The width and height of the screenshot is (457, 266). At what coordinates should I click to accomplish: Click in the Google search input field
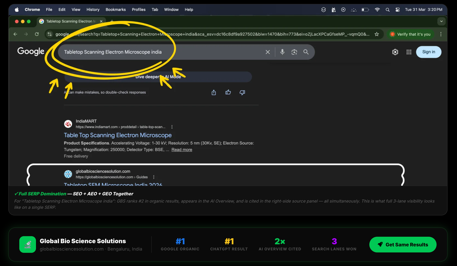click(x=160, y=52)
